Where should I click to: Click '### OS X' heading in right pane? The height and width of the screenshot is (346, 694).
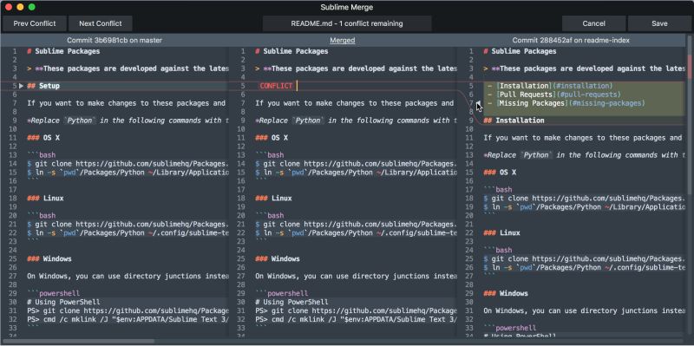tap(500, 172)
